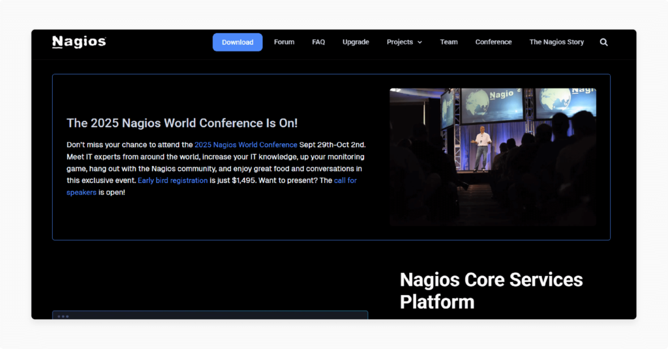Open the Forum menu item
The height and width of the screenshot is (349, 668).
click(x=284, y=42)
